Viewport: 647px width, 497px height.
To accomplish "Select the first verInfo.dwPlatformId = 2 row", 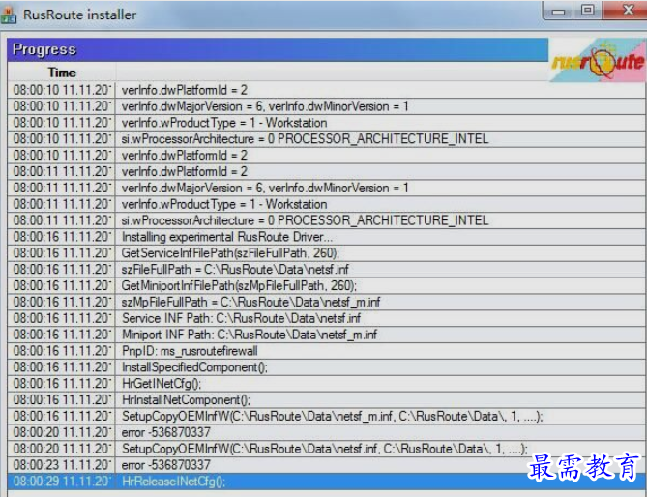I will tap(326, 90).
